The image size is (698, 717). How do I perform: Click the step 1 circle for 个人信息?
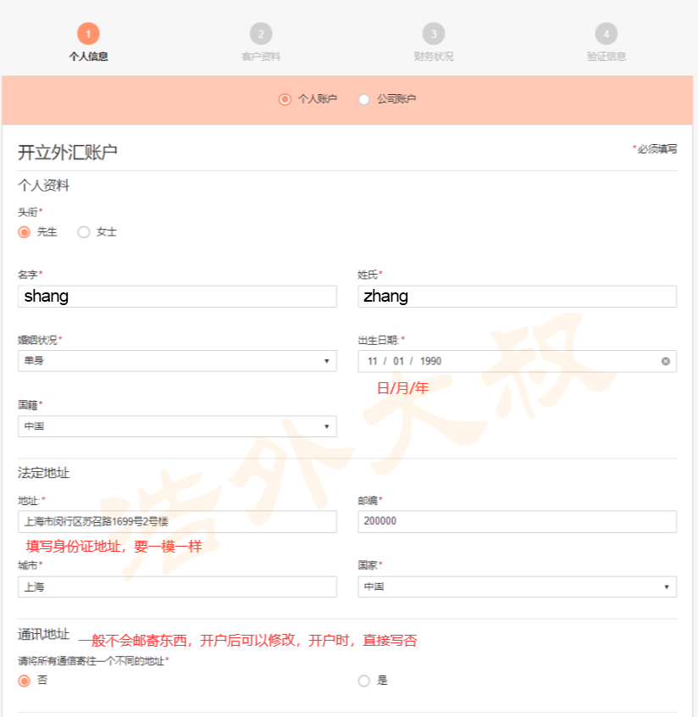click(88, 34)
